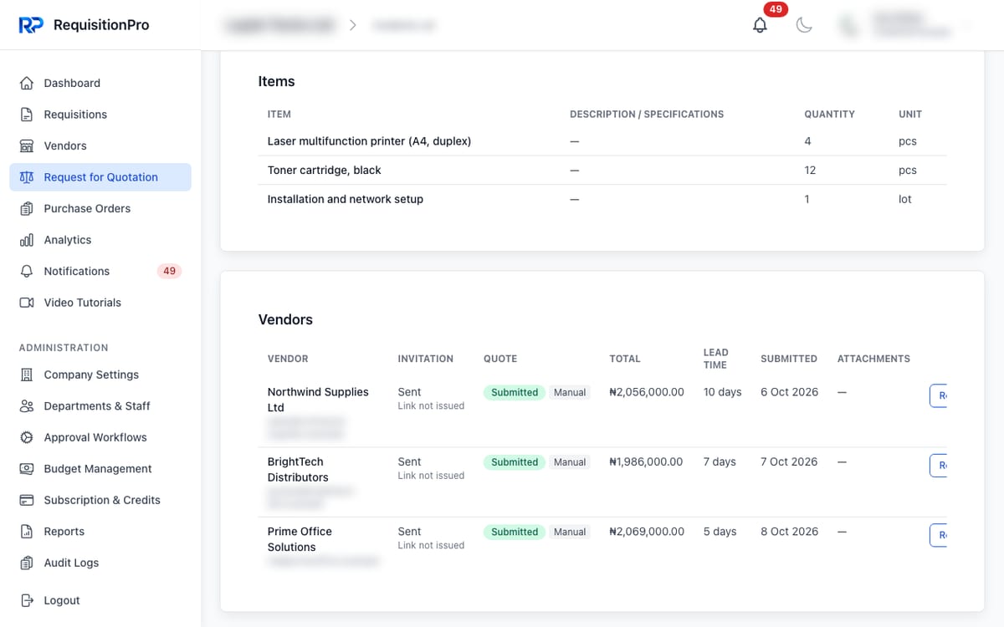This screenshot has height=627, width=1004.
Task: Go to Notifications in the sidebar
Action: tap(100, 272)
